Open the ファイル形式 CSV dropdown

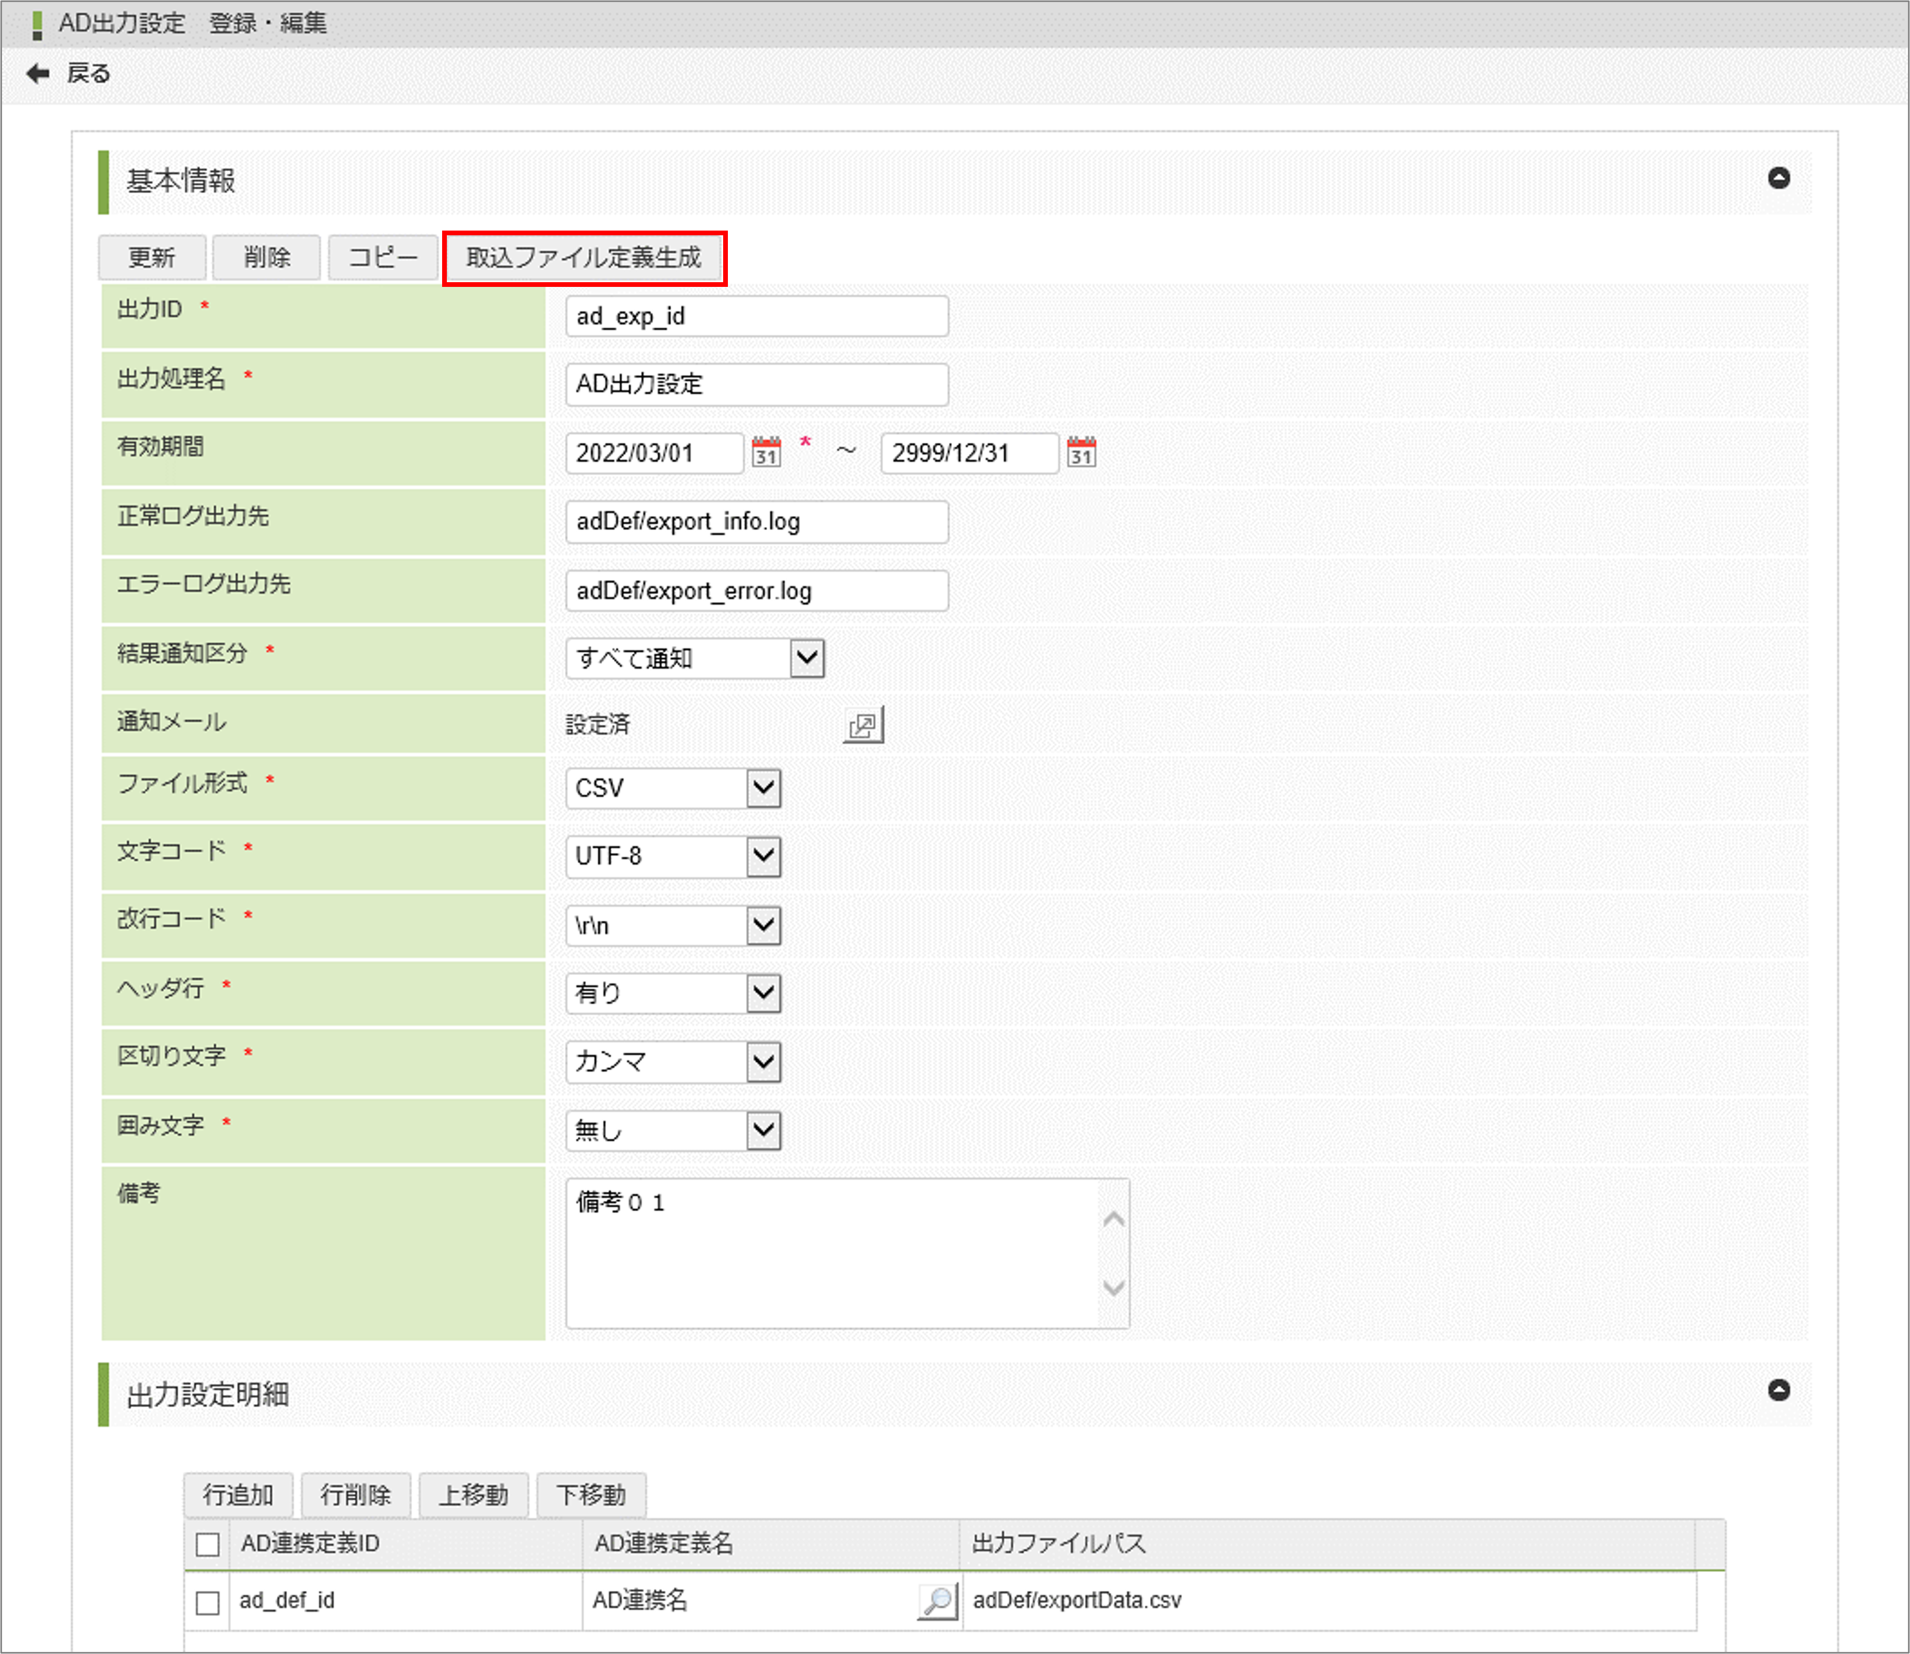pyautogui.click(x=674, y=788)
